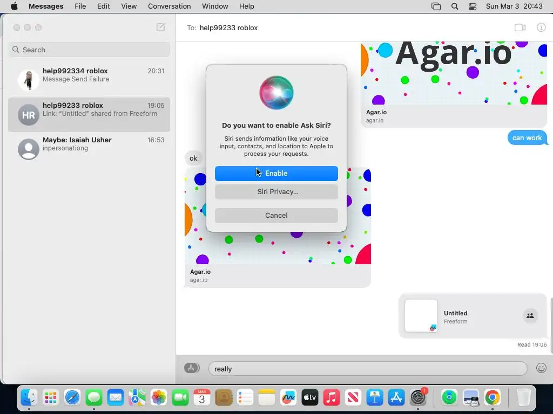Open the Calendar icon showing Mar 3

tap(202, 398)
